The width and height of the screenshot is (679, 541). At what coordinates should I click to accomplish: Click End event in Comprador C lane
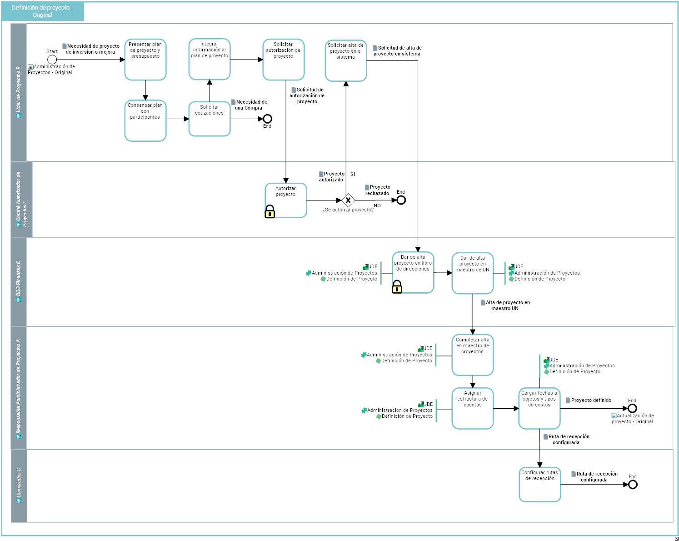(x=633, y=485)
